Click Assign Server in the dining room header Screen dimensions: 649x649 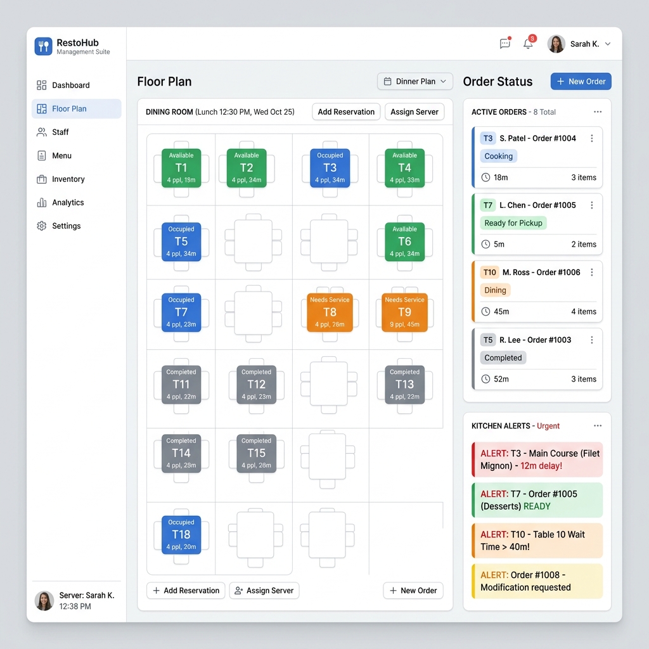pyautogui.click(x=414, y=112)
